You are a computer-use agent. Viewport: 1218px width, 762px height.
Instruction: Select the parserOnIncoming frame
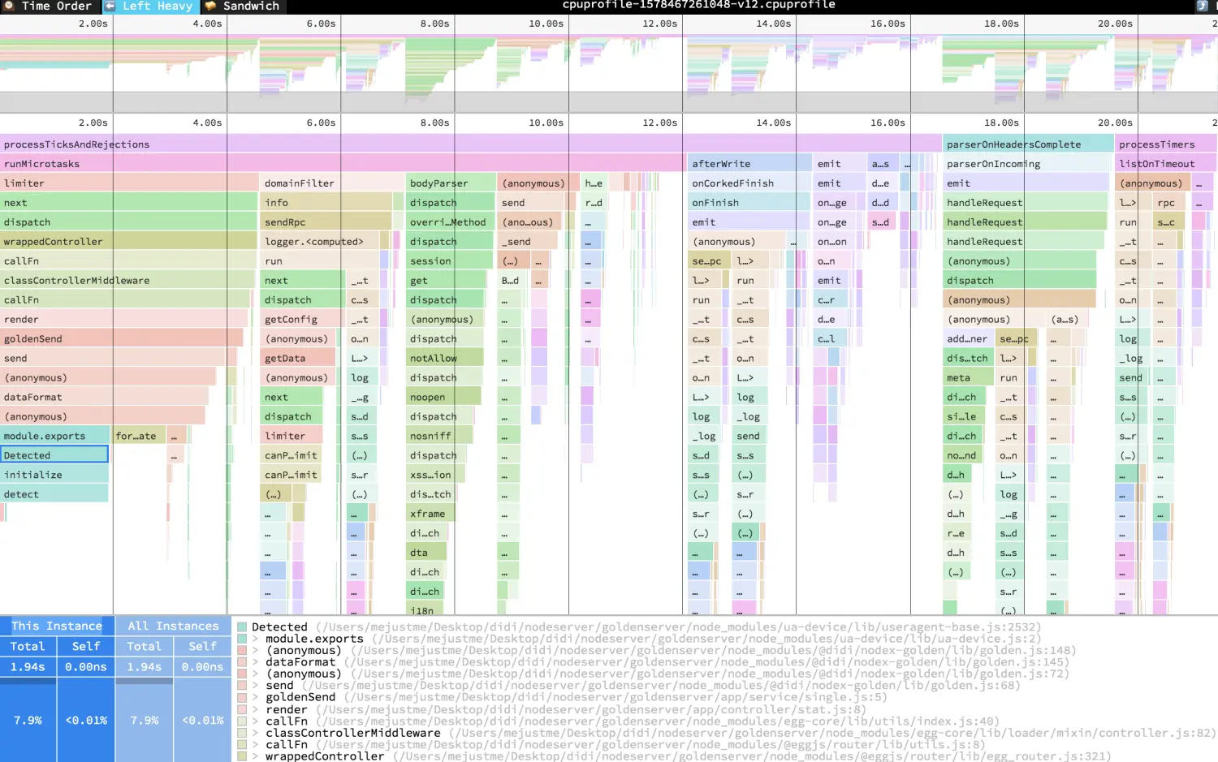[1026, 164]
